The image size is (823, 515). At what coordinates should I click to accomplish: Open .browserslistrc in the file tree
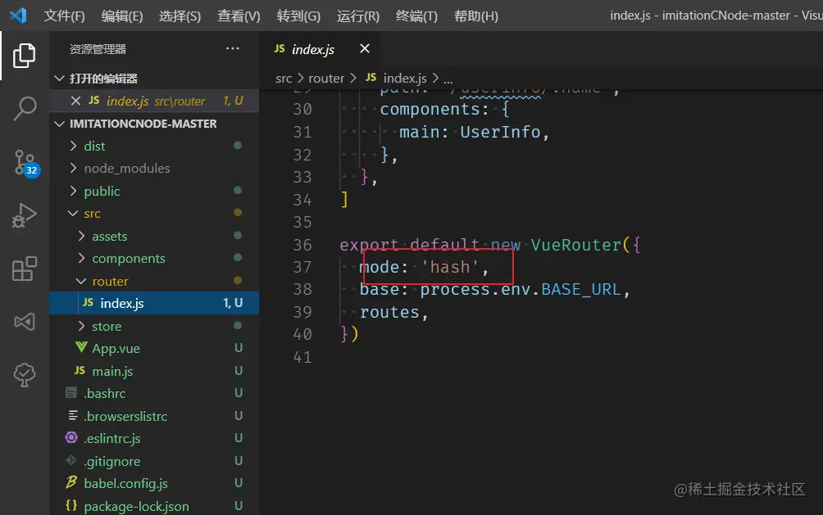coord(154,416)
